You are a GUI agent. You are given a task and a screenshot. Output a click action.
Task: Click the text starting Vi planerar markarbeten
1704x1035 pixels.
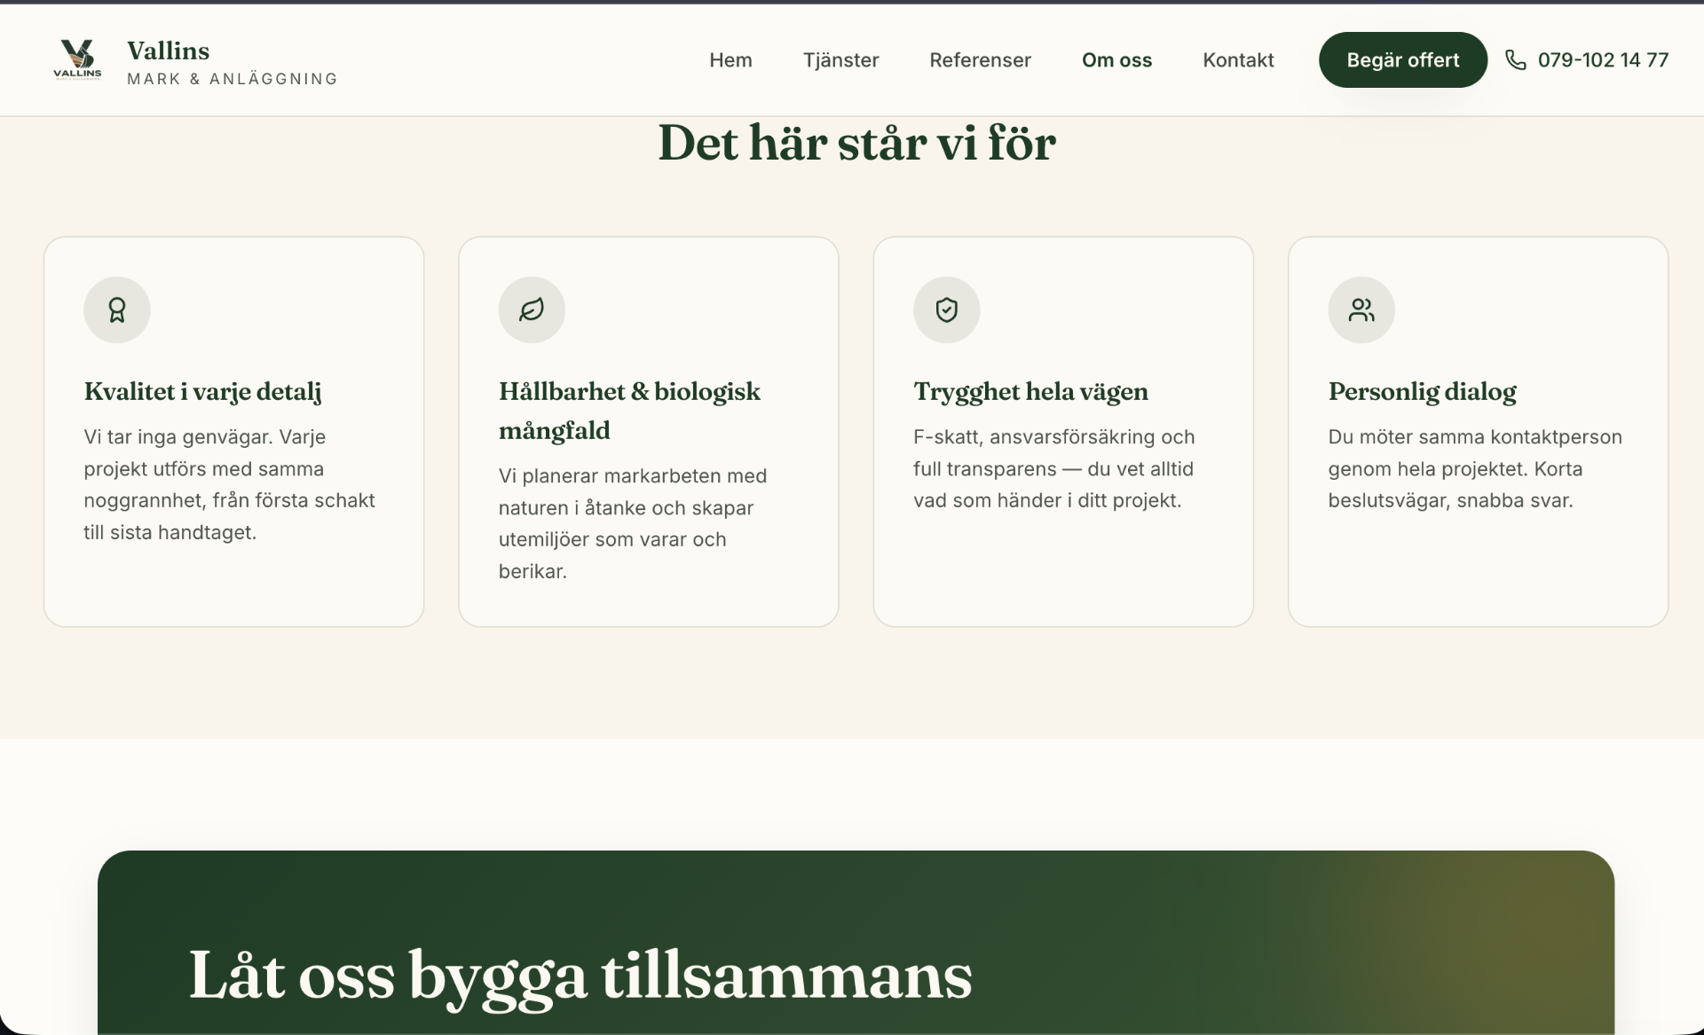pyautogui.click(x=633, y=523)
